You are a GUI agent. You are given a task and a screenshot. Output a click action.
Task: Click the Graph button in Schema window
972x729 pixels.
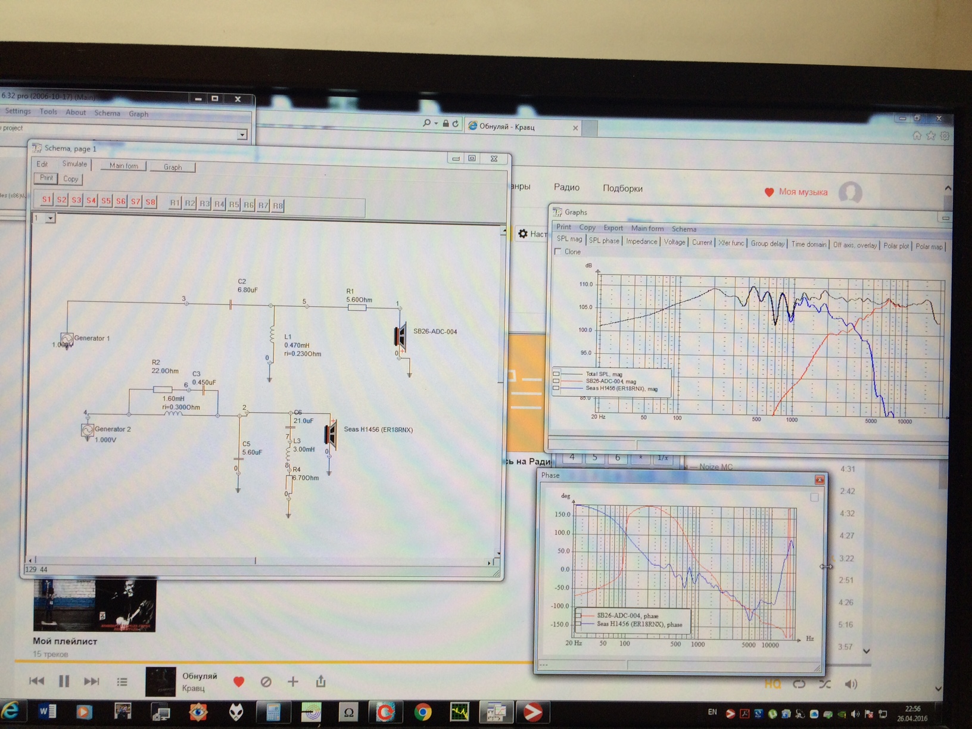tap(173, 167)
